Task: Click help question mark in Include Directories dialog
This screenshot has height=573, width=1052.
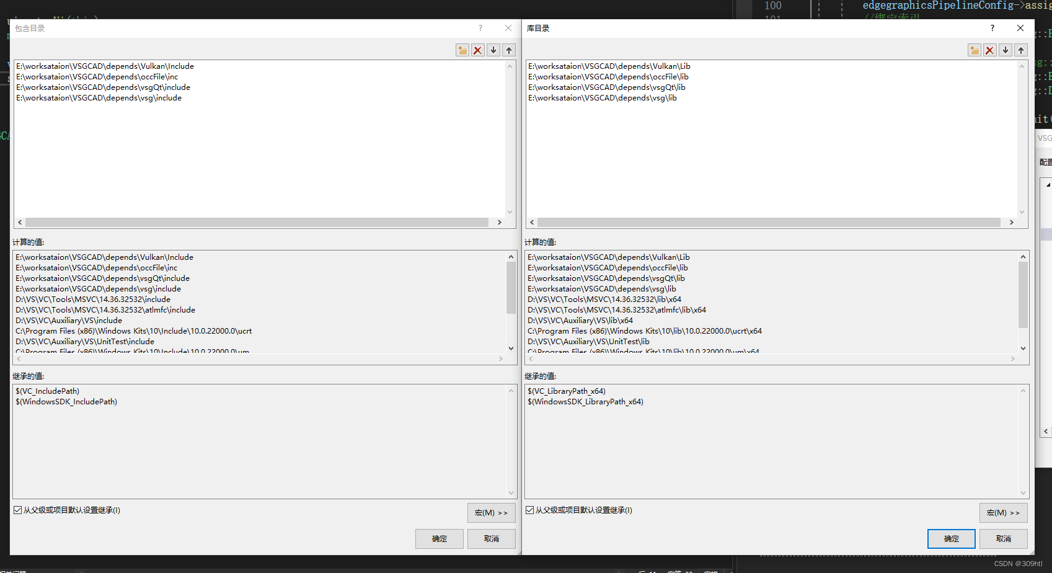Action: pos(480,28)
